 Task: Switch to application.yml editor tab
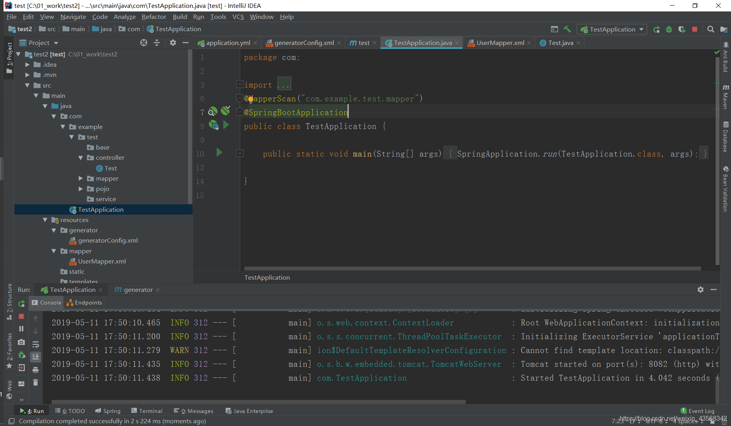227,43
